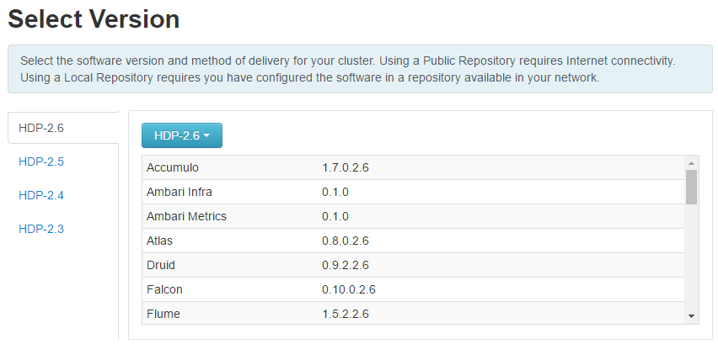
Task: Select the Atlas service row
Action: click(413, 241)
